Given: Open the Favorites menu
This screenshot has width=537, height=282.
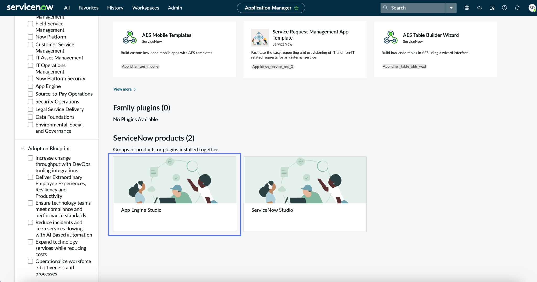Looking at the screenshot, I should pos(89,8).
